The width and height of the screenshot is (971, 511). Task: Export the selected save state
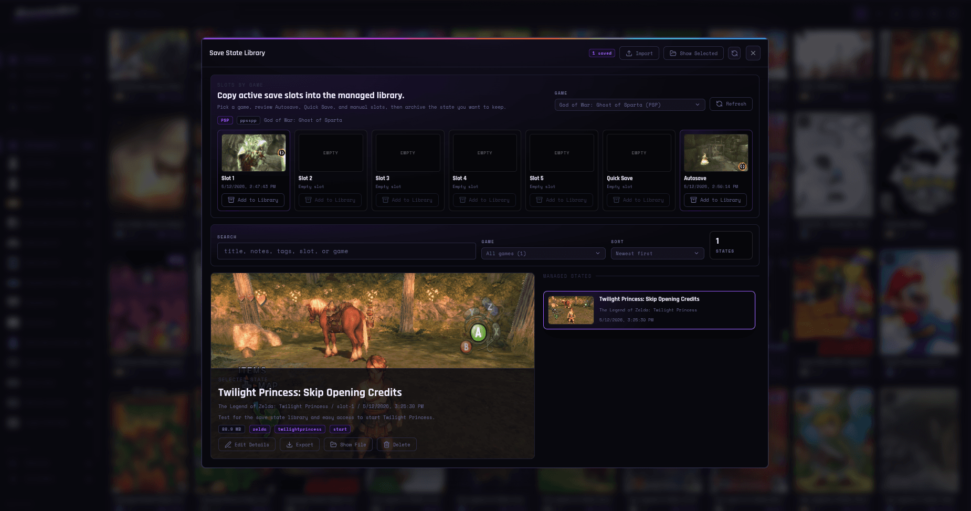click(300, 445)
